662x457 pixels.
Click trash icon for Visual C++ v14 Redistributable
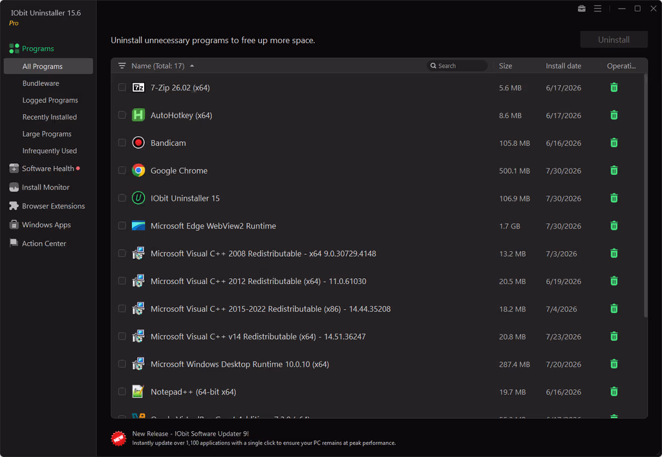click(x=614, y=336)
